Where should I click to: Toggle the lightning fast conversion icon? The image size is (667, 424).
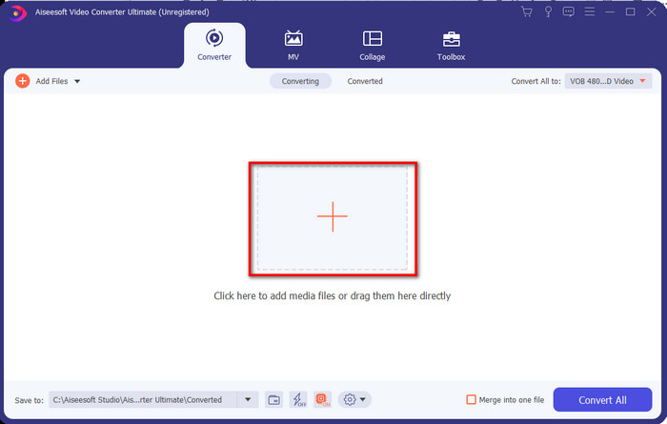pyautogui.click(x=298, y=400)
